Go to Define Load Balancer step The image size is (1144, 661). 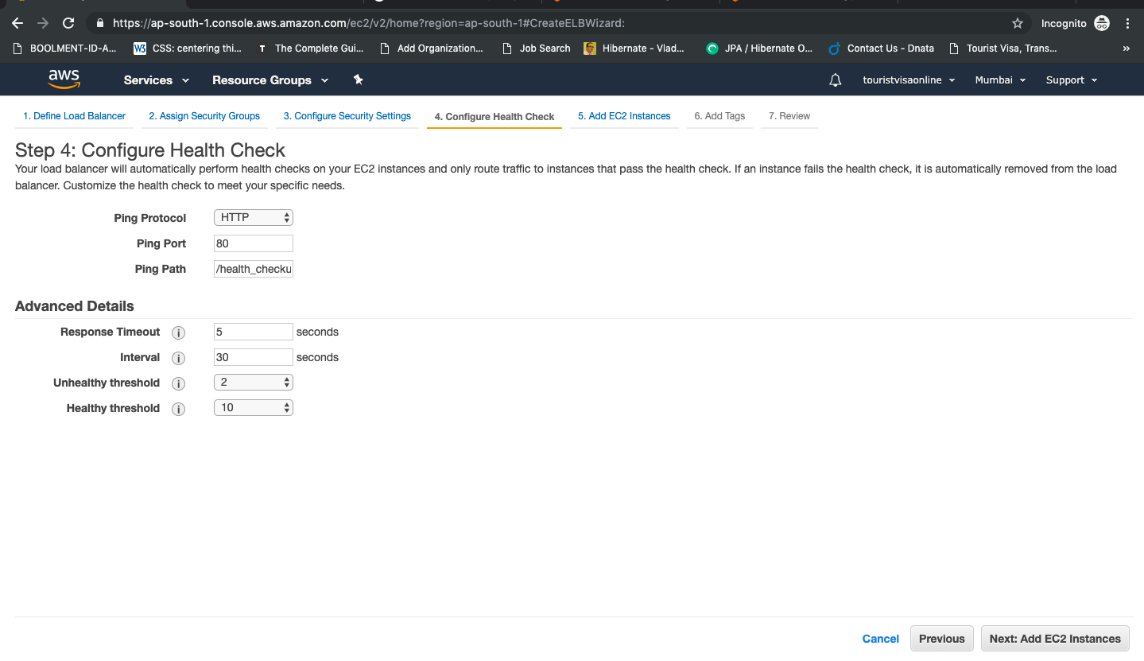[x=75, y=116]
